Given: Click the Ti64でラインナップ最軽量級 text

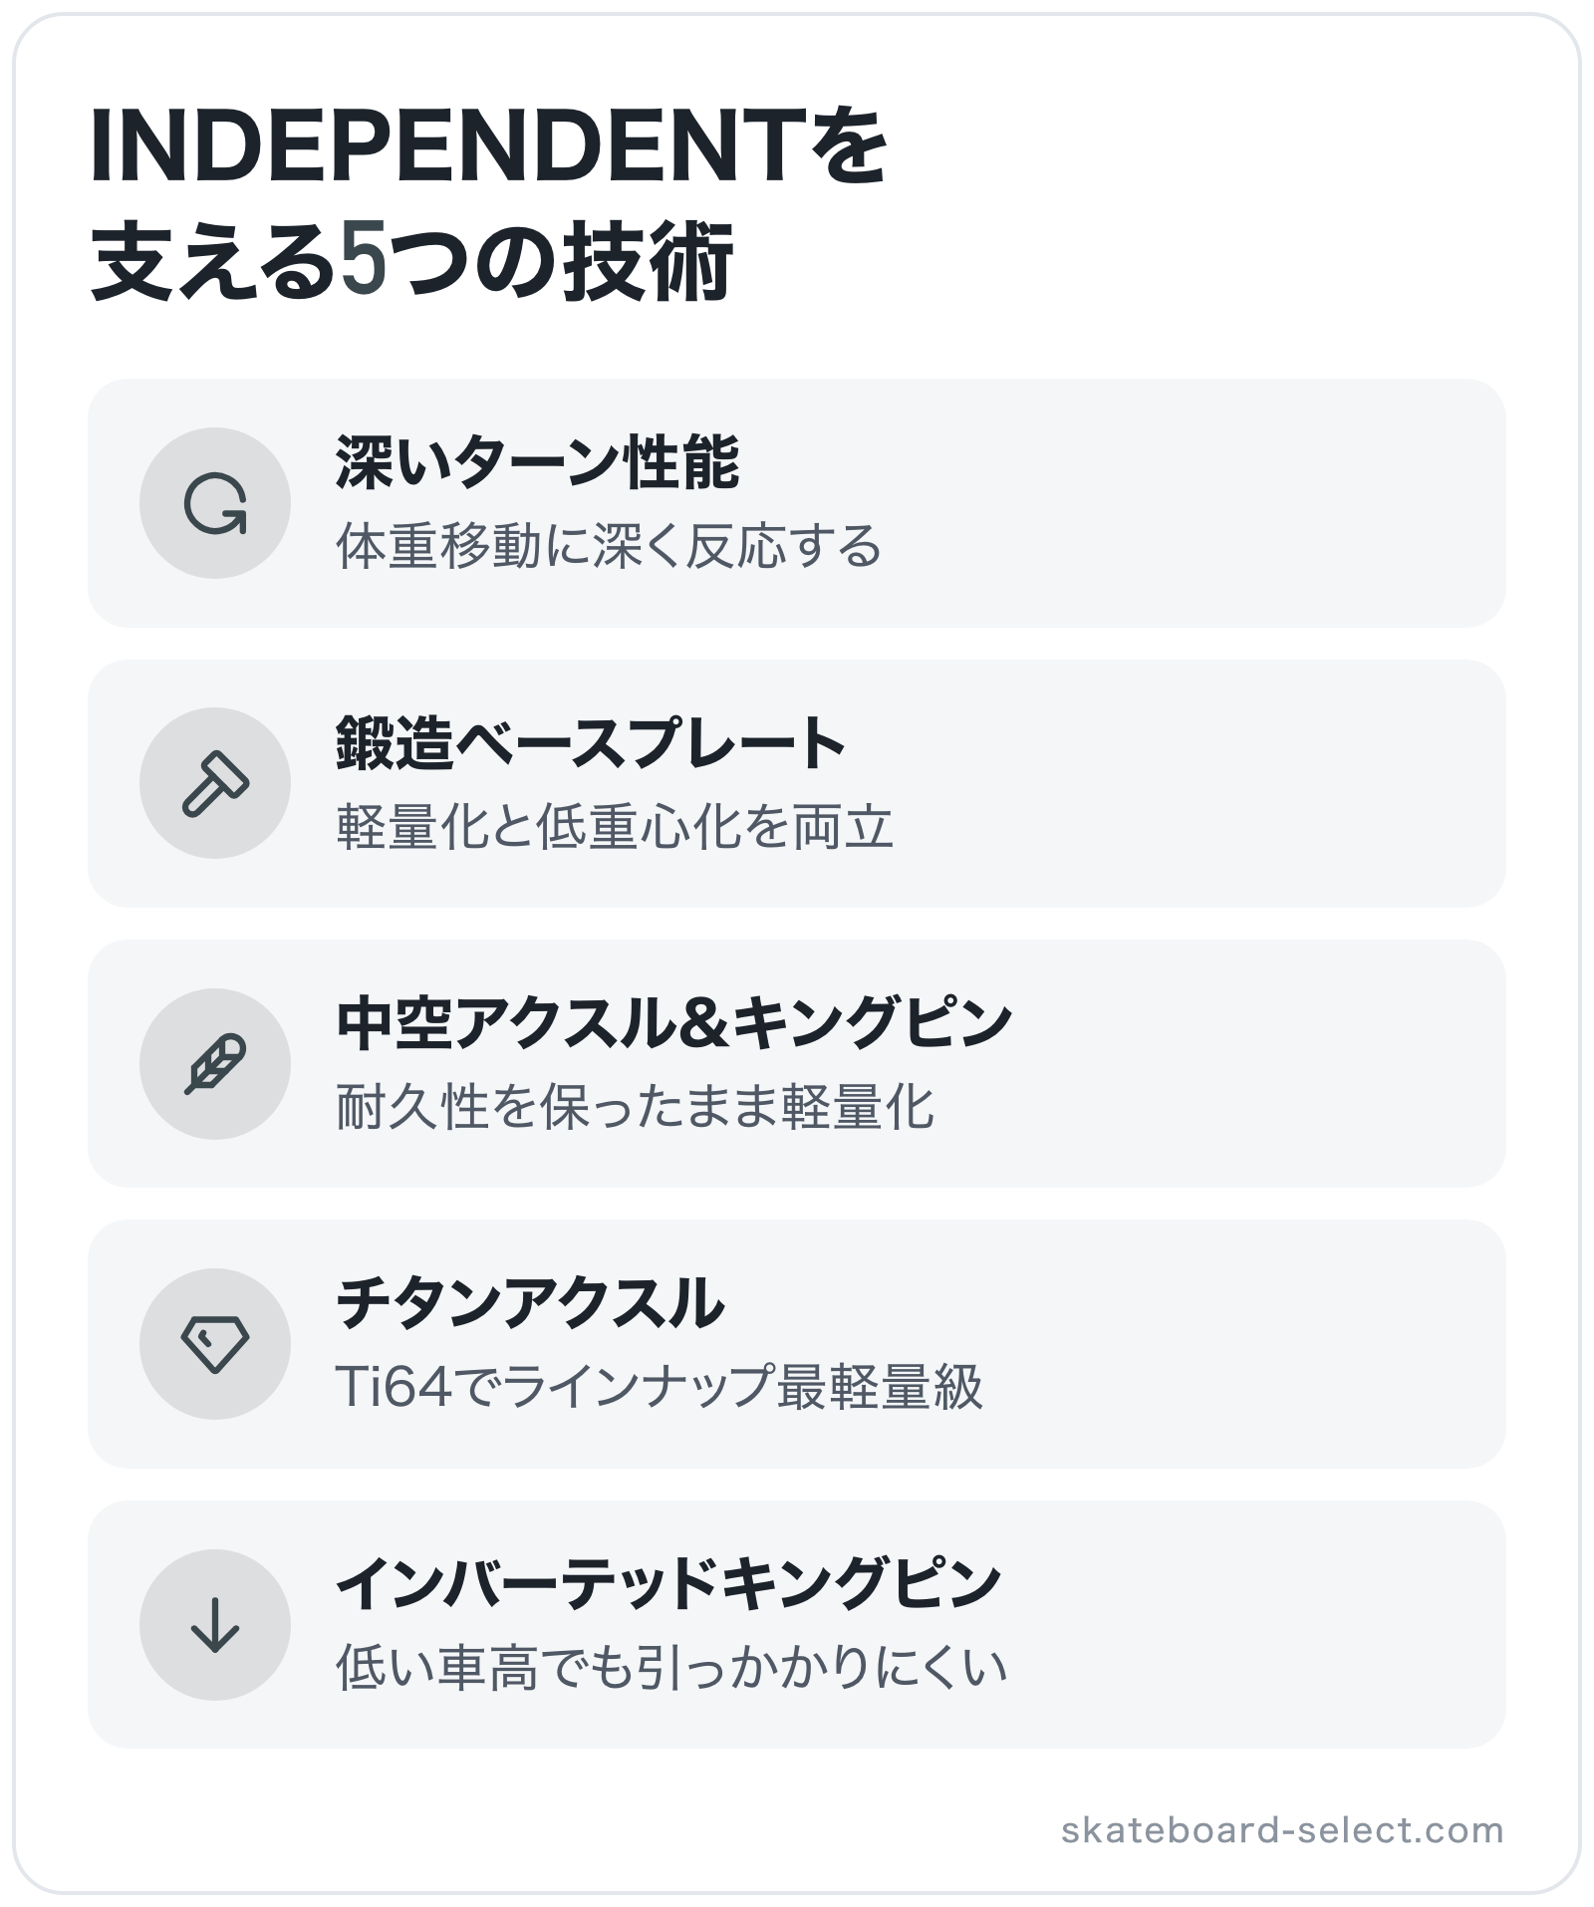Looking at the screenshot, I should tap(660, 1386).
